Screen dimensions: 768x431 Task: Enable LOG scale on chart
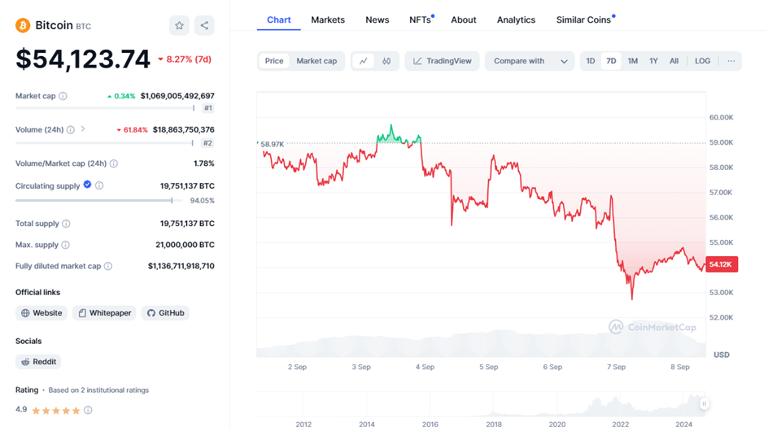(x=702, y=61)
